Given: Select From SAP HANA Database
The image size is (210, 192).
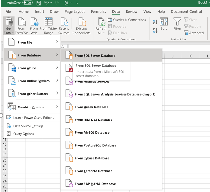Looking at the screenshot, I should (111, 184).
